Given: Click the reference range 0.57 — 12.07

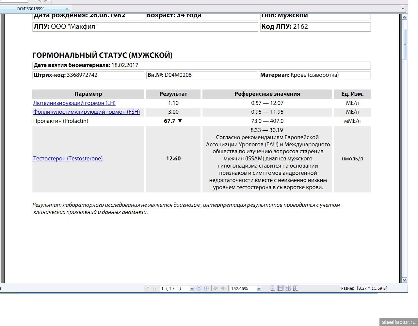Looking at the screenshot, I should click(267, 103).
